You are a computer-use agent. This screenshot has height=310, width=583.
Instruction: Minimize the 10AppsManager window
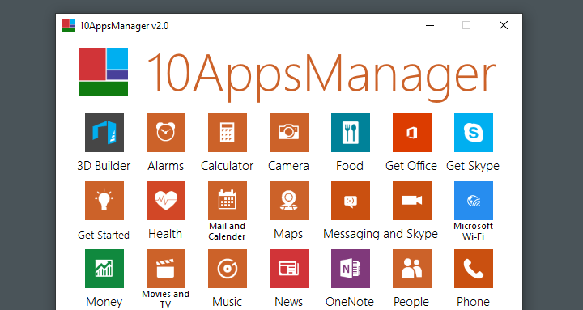pyautogui.click(x=430, y=25)
